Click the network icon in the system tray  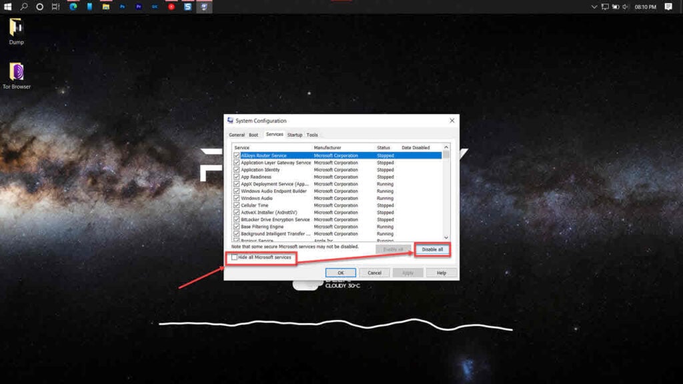pyautogui.click(x=605, y=7)
